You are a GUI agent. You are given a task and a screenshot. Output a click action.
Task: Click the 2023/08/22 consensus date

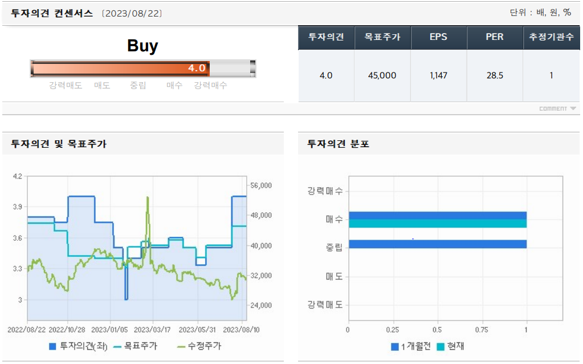coord(132,13)
